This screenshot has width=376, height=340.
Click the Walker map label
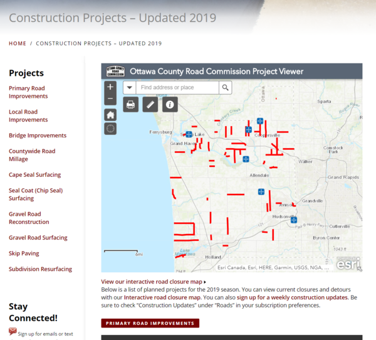click(x=305, y=161)
